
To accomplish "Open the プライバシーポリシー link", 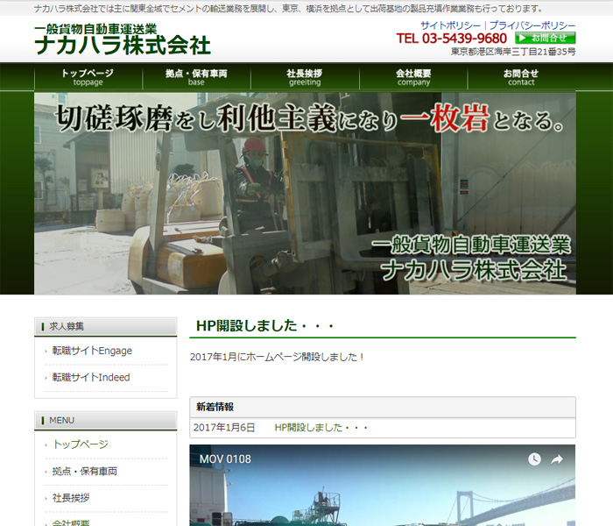I will pos(532,25).
